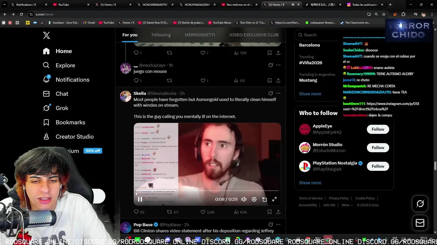Follow AppleEye account
The image size is (437, 245).
[378, 129]
